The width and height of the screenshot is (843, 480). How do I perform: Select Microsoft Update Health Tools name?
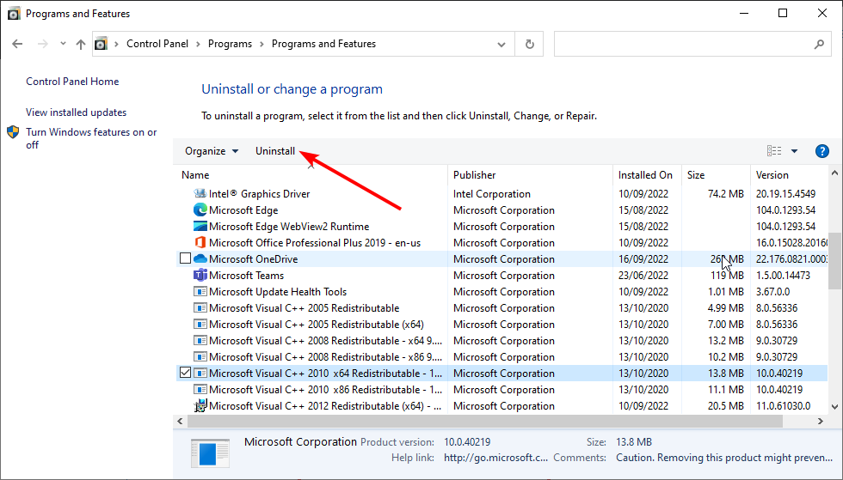coord(278,292)
